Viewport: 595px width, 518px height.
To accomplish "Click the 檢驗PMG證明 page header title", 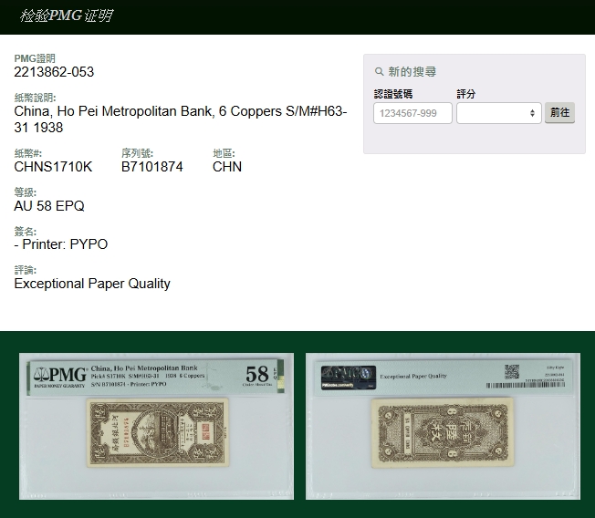I will coord(67,16).
